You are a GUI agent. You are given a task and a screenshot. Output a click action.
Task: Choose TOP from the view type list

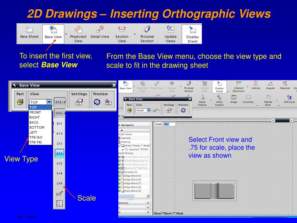pos(40,107)
